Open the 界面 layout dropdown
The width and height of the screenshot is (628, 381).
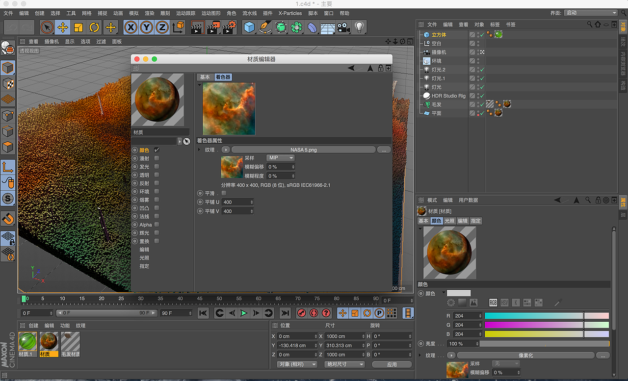point(591,13)
